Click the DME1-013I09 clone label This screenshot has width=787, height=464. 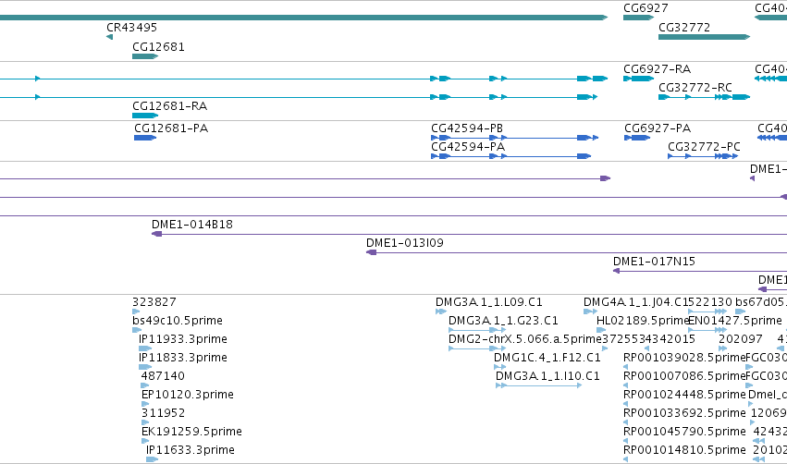404,243
